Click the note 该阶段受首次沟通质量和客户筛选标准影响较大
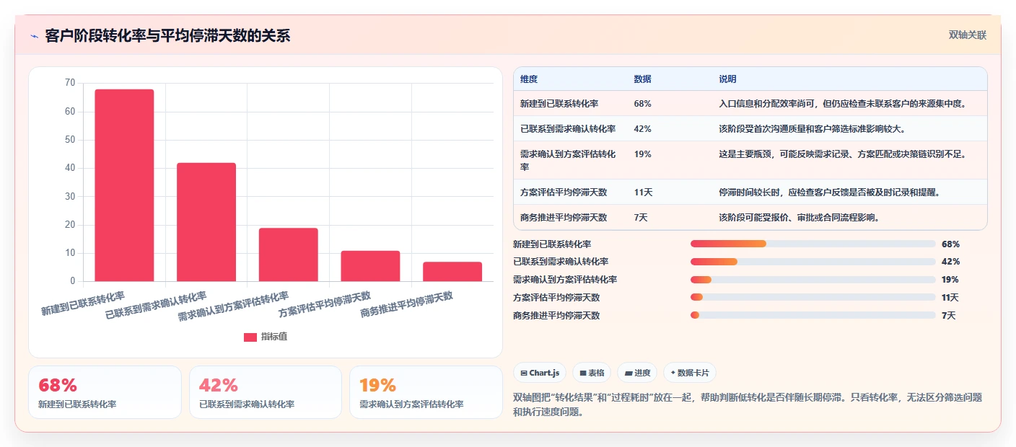The width and height of the screenshot is (1016, 447). (812, 128)
